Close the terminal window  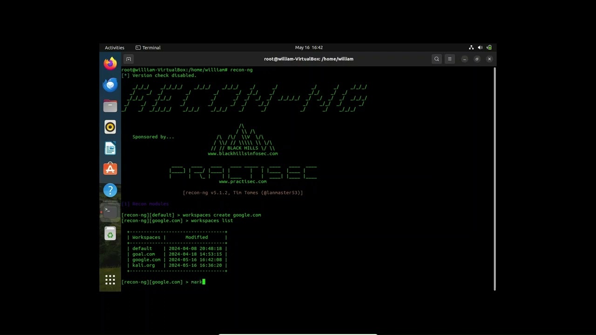coord(489,59)
